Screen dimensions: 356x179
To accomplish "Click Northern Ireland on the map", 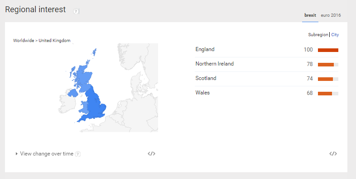I will tap(72, 93).
